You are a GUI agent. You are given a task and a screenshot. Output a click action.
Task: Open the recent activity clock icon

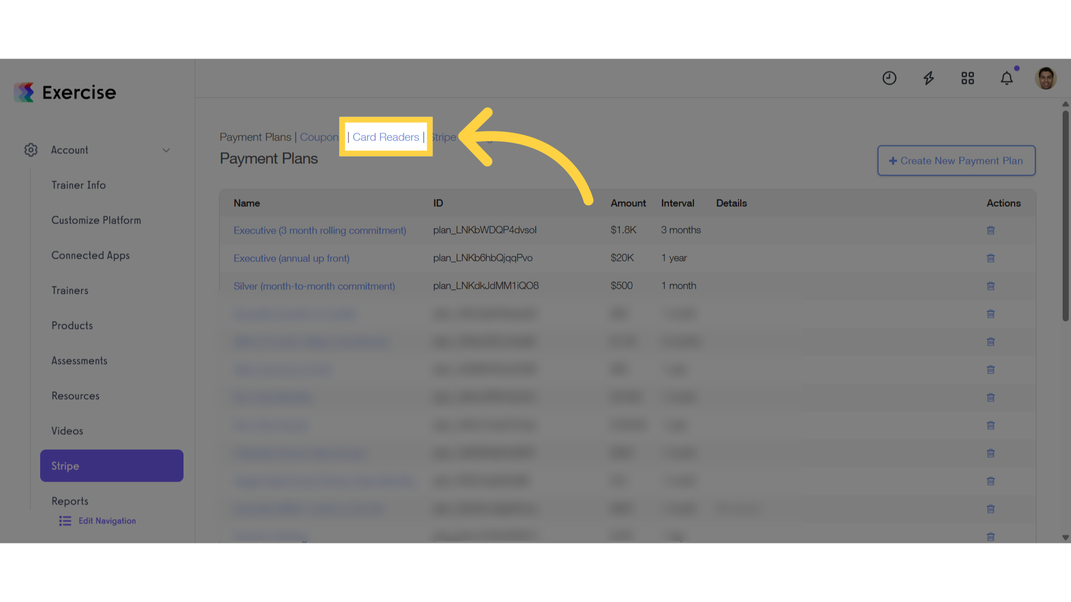[x=889, y=78]
